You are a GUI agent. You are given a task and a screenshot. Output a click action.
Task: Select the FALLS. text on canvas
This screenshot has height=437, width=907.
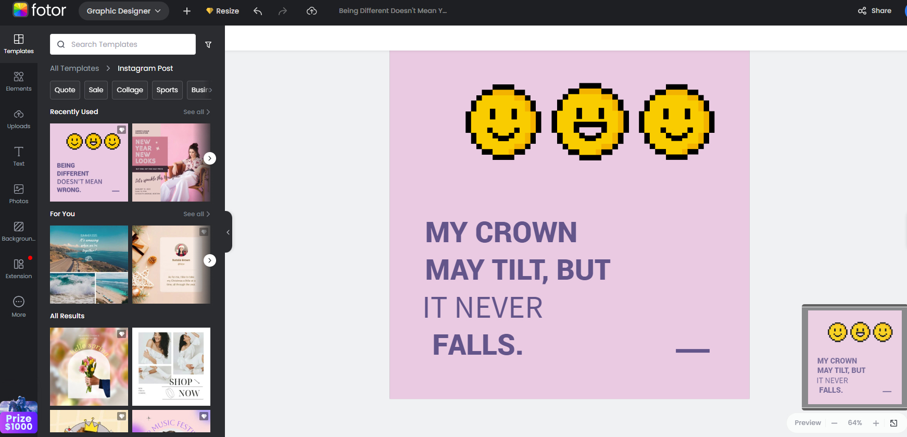[477, 345]
